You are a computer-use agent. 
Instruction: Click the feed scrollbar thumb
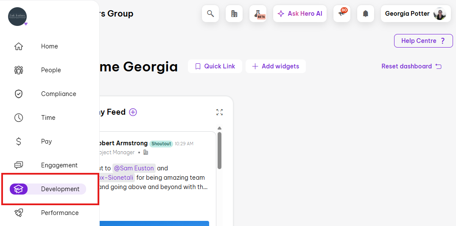tap(220, 150)
